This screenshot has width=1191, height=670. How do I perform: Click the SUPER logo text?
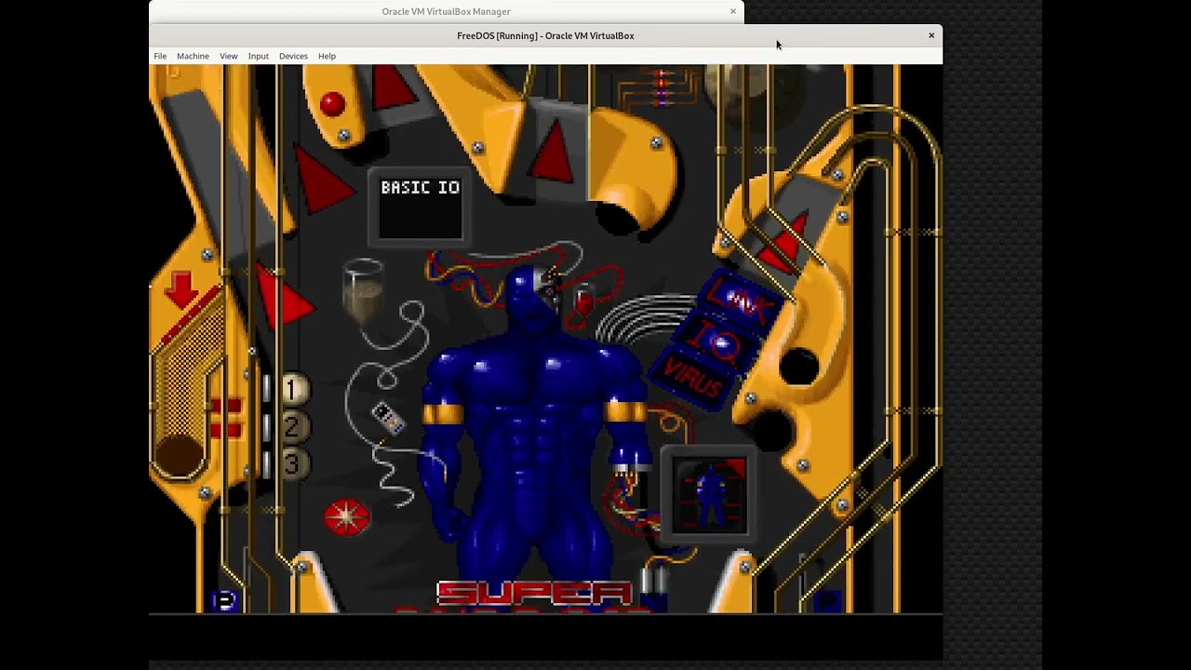(x=534, y=593)
